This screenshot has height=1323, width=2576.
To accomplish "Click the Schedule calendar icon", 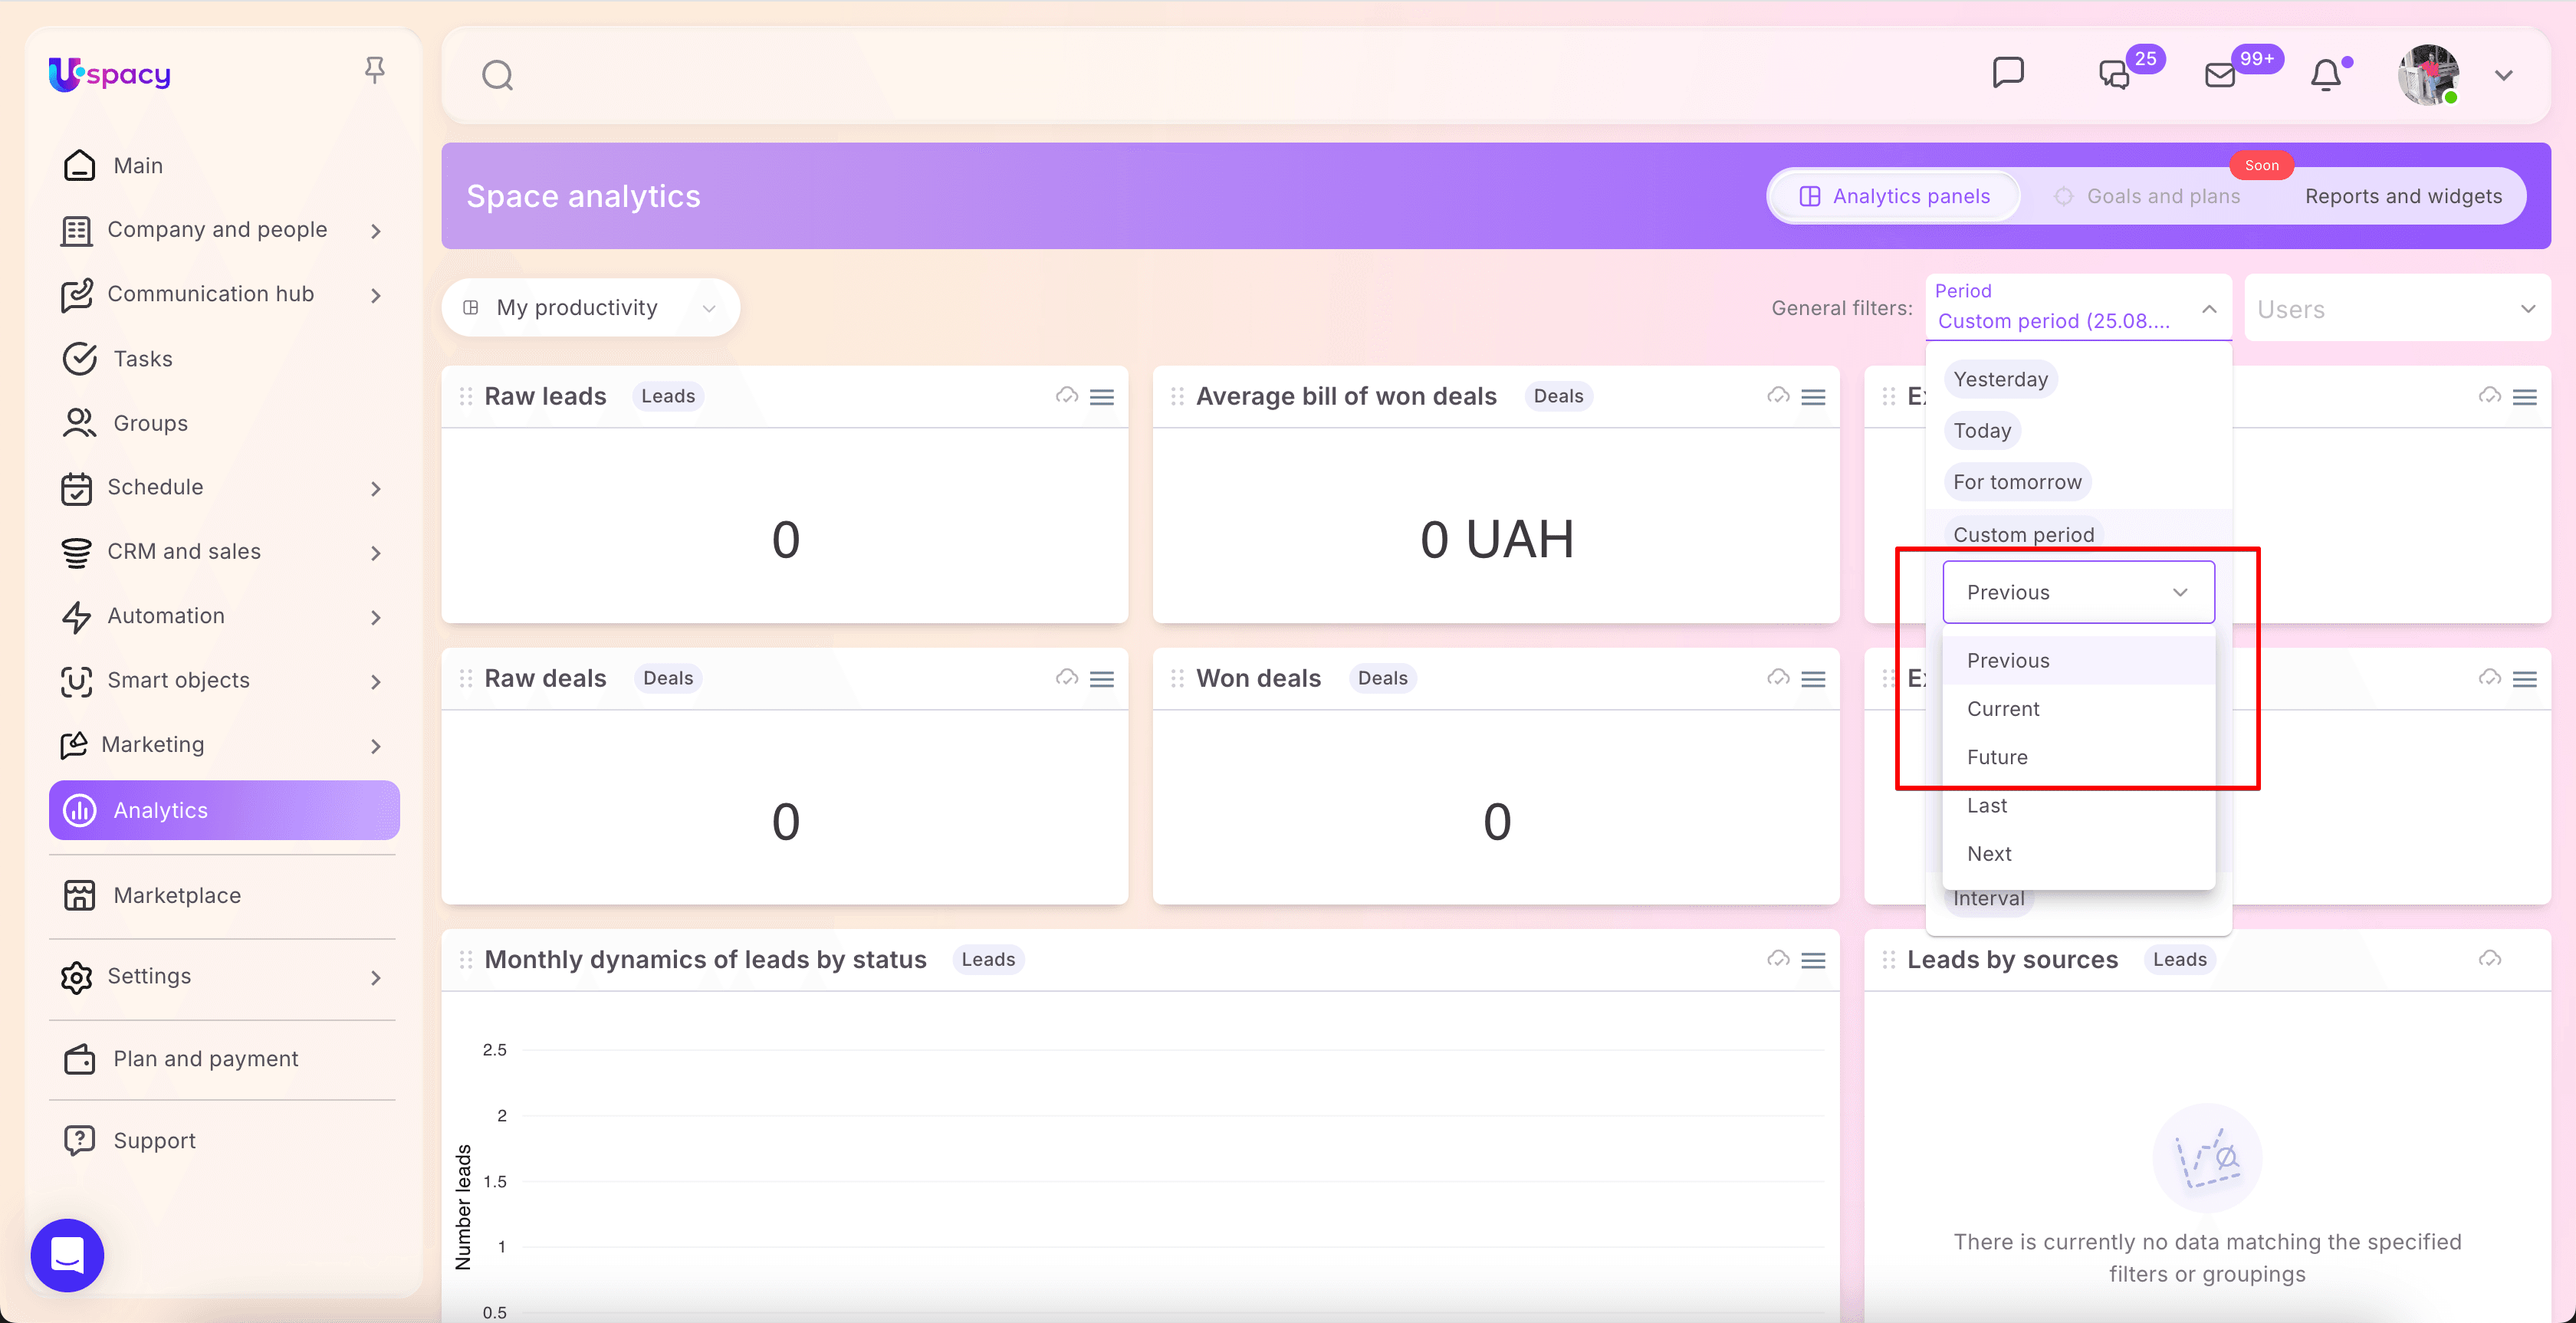I will tap(77, 488).
